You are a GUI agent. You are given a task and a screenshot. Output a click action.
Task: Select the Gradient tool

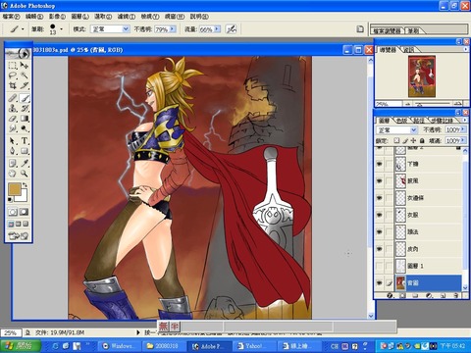pyautogui.click(x=25, y=119)
